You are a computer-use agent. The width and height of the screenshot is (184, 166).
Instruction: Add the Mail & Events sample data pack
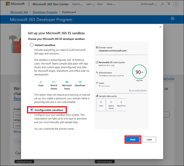[111, 105]
